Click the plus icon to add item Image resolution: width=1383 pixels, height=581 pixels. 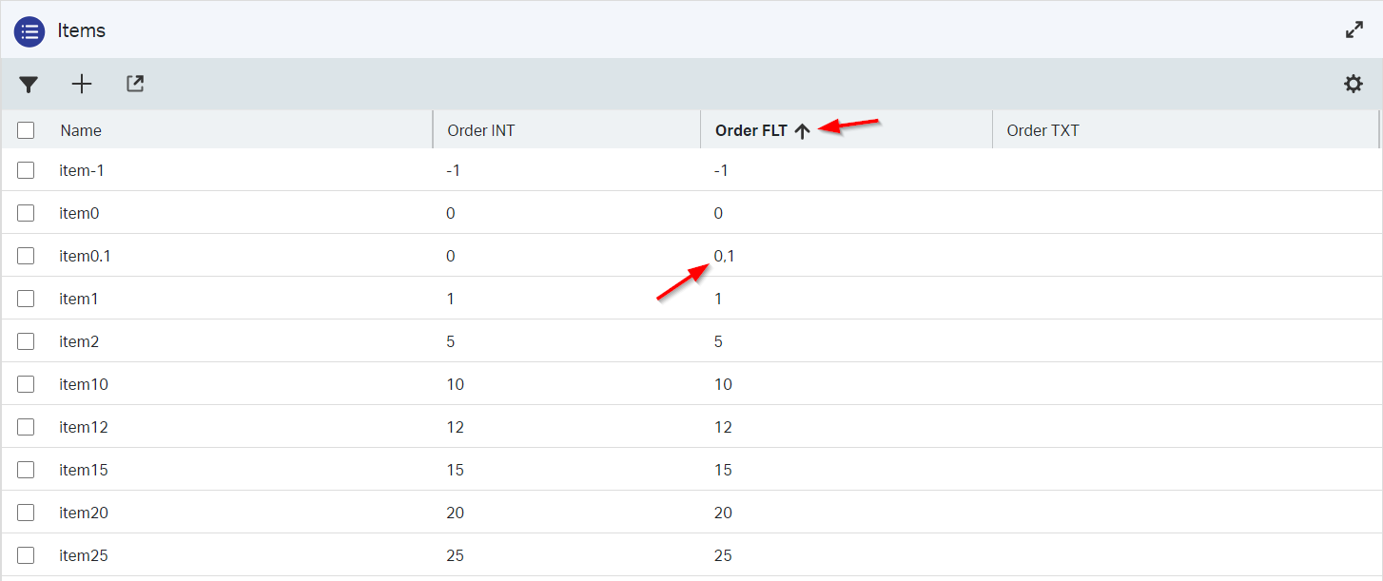click(x=82, y=85)
